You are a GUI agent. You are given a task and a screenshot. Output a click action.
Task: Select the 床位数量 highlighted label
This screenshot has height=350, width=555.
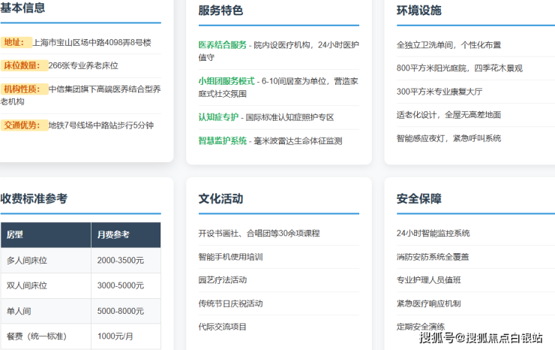pyautogui.click(x=23, y=65)
